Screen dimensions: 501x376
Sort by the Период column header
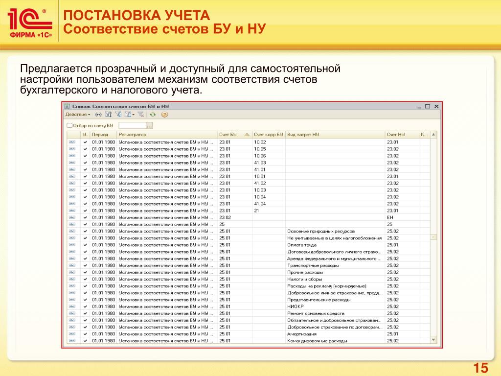coord(103,135)
